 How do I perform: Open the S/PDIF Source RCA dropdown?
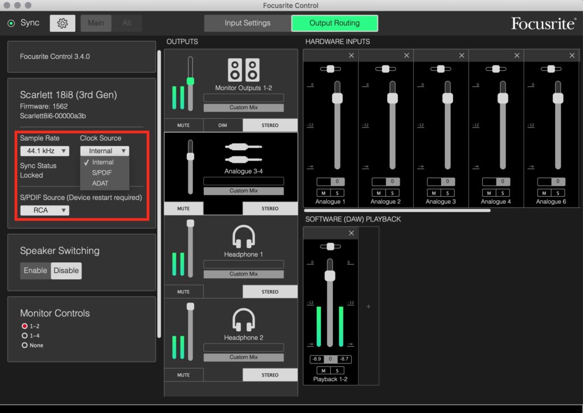[x=44, y=210]
